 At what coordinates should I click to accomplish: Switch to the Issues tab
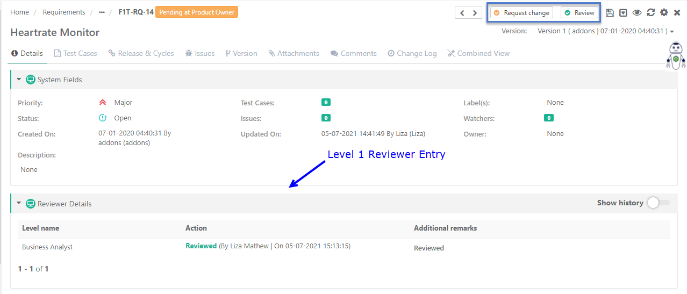pos(200,53)
